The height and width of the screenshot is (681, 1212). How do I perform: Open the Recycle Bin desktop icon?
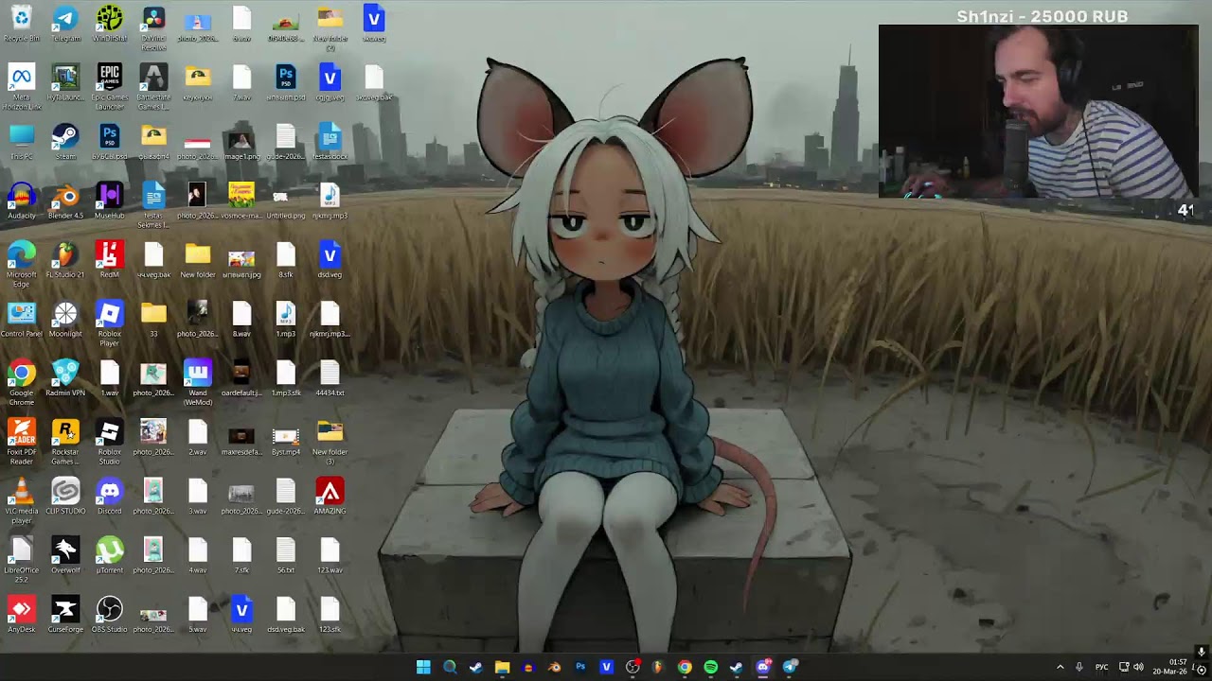point(21,25)
